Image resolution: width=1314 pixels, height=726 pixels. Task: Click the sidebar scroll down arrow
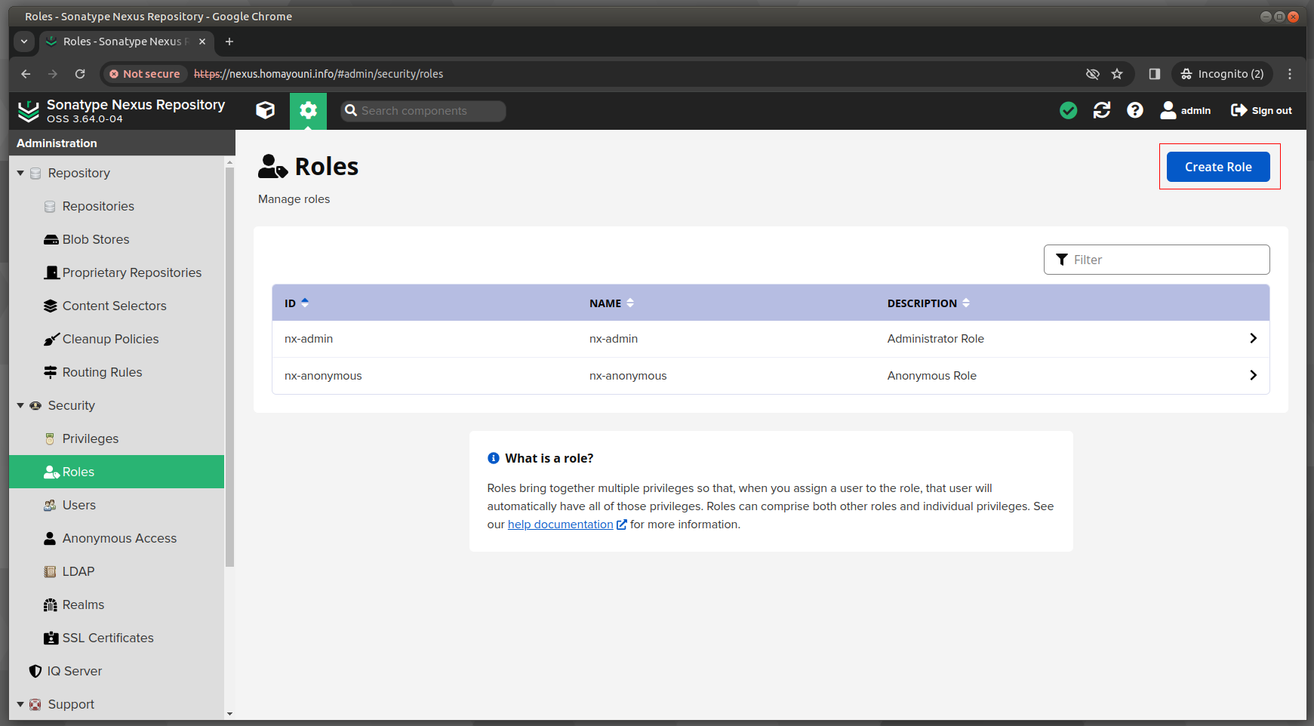point(229,713)
